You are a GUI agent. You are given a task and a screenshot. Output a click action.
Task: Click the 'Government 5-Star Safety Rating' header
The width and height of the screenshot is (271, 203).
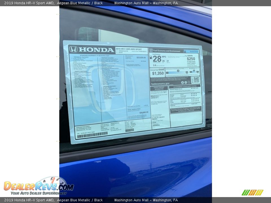click(x=185, y=87)
